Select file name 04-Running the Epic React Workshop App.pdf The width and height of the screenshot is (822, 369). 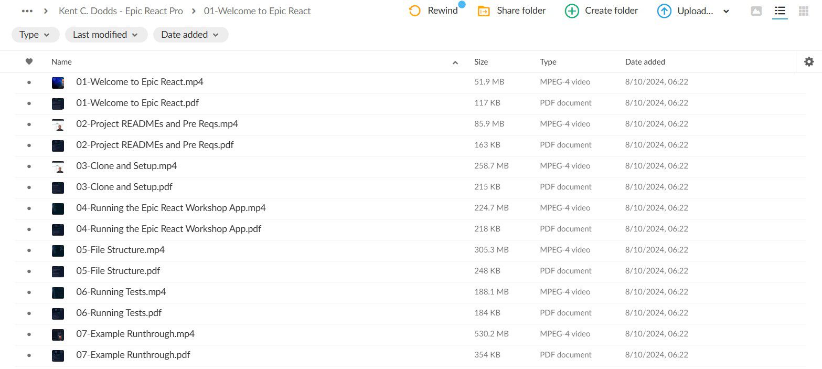[x=169, y=229]
